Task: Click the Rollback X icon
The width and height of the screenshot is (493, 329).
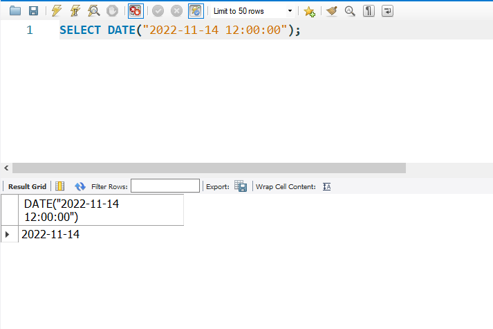Action: (x=177, y=11)
